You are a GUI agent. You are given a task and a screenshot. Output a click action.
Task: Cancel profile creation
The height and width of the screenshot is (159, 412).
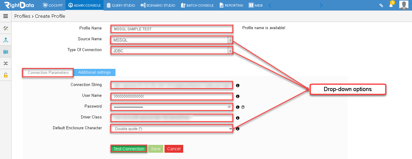tap(174, 149)
